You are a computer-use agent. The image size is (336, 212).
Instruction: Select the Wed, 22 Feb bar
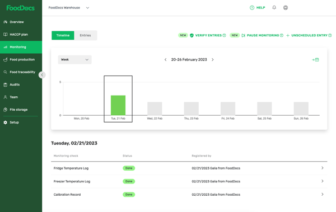click(x=155, y=109)
